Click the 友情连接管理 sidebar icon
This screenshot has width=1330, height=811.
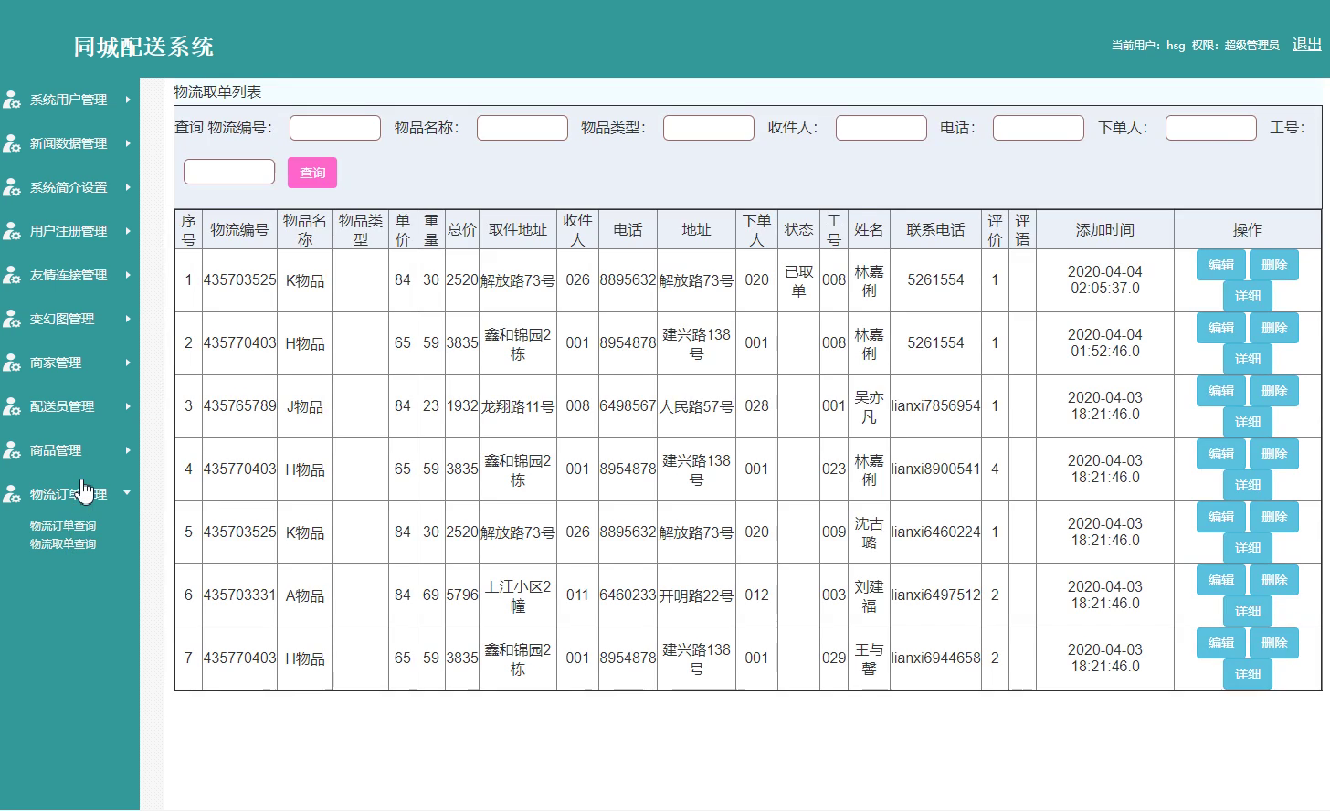tap(12, 275)
